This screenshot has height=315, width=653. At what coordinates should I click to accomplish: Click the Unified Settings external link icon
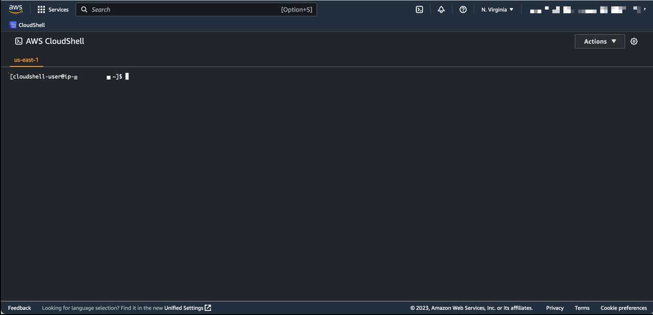208,308
